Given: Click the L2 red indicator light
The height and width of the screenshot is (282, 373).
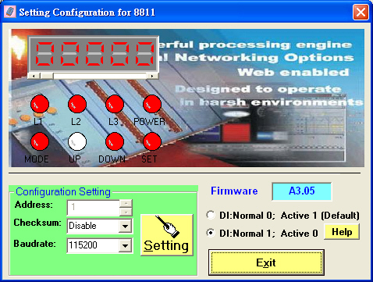Looking at the screenshot, I should tap(77, 104).
